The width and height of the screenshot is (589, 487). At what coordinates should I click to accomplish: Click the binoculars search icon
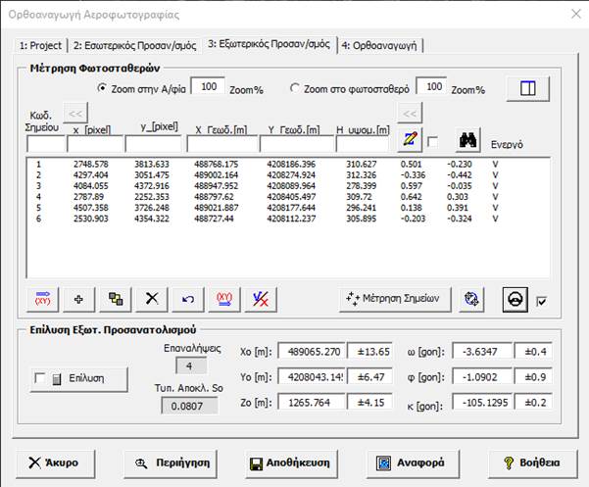click(x=468, y=141)
